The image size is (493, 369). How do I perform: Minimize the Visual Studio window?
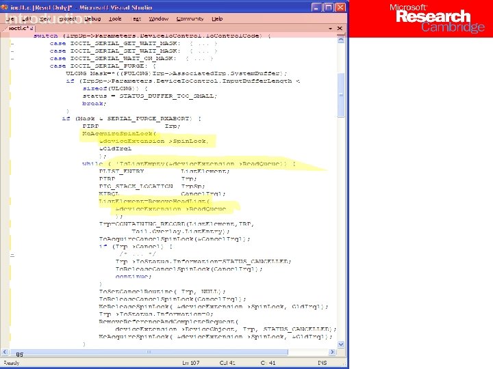pyautogui.click(x=316, y=8)
